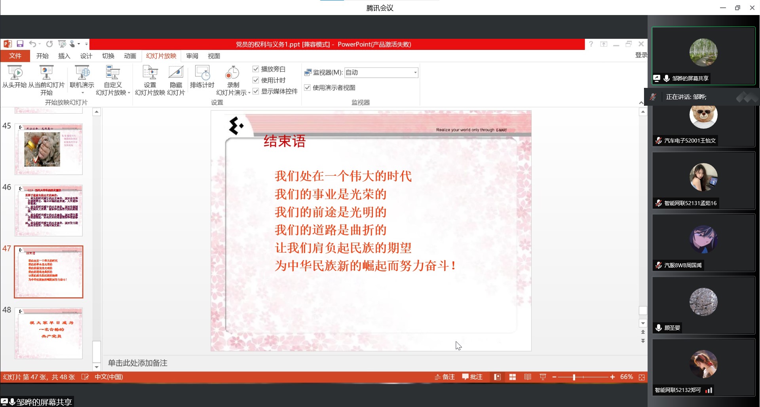Click the zoom slider in status bar
This screenshot has height=407, width=760.
tap(574, 377)
